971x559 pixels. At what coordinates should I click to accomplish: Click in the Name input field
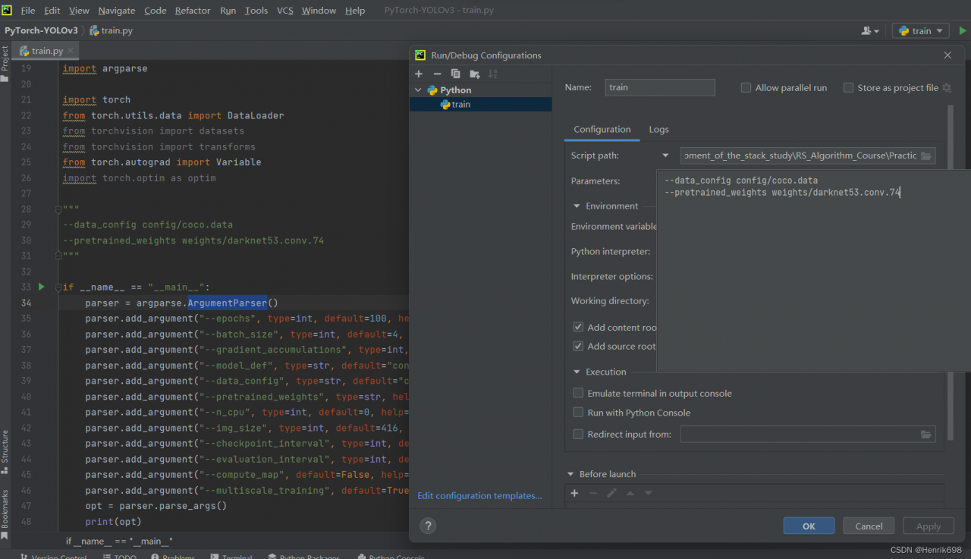pos(660,87)
